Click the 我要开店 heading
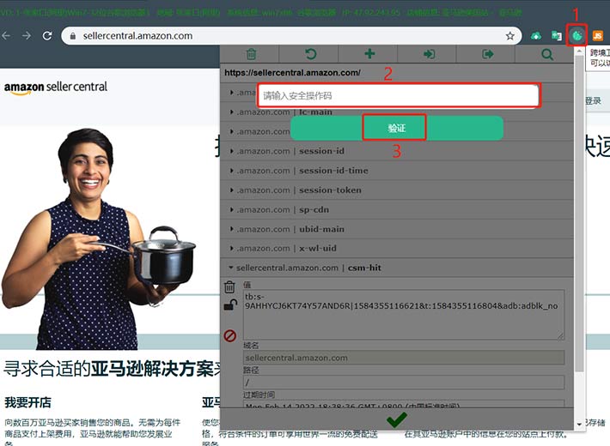 click(x=28, y=402)
